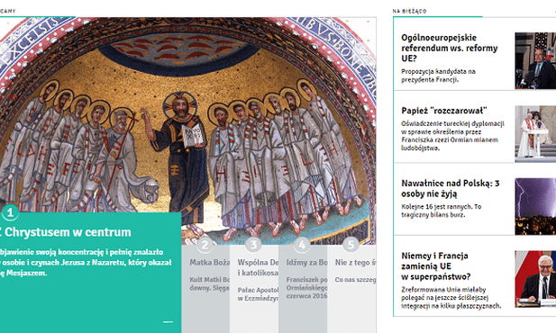
Task: Click 'Co nas szczeg...' teaser text
Action: point(355,280)
